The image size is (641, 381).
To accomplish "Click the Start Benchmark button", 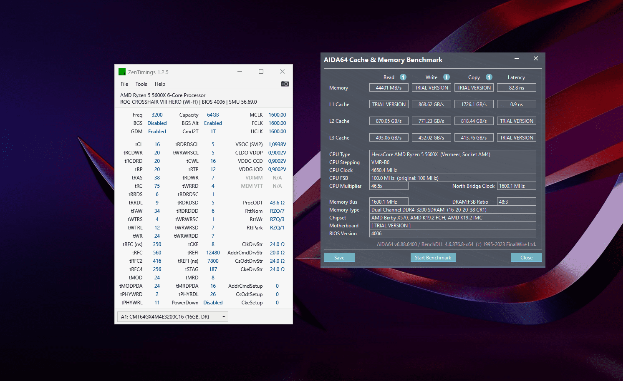I will click(433, 258).
